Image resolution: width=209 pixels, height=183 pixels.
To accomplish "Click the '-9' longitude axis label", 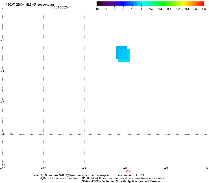I will [84, 168].
